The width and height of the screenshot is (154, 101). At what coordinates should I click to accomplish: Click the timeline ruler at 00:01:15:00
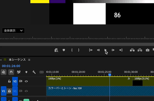(x=53, y=72)
